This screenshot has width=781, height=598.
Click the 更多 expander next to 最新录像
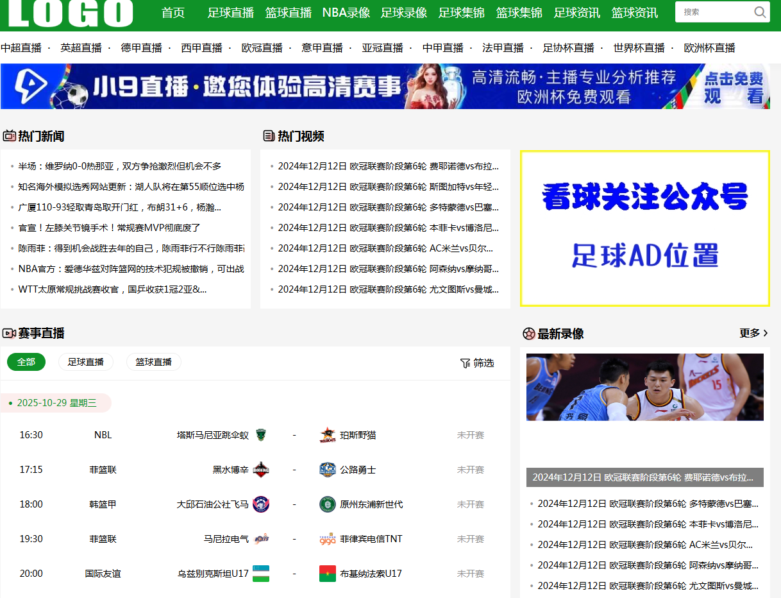pos(754,333)
